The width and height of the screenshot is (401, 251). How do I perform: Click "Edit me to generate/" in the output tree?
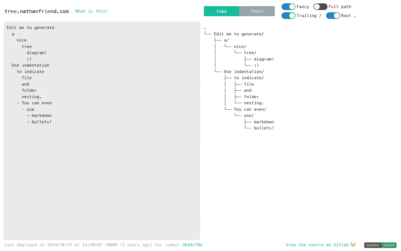239,34
